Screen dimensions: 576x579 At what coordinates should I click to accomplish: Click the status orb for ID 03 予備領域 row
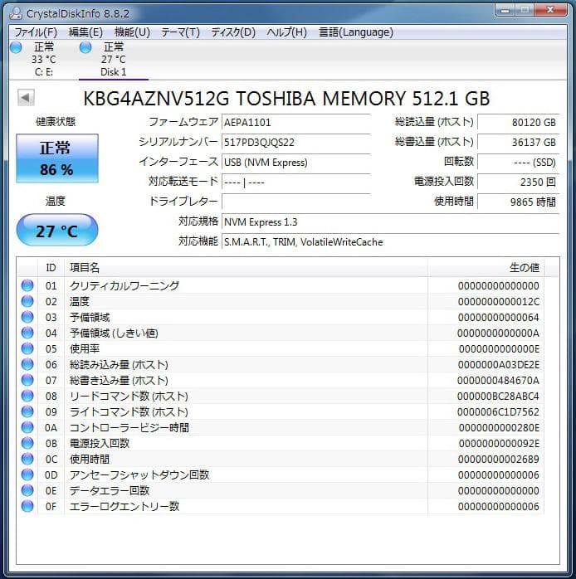click(27, 317)
